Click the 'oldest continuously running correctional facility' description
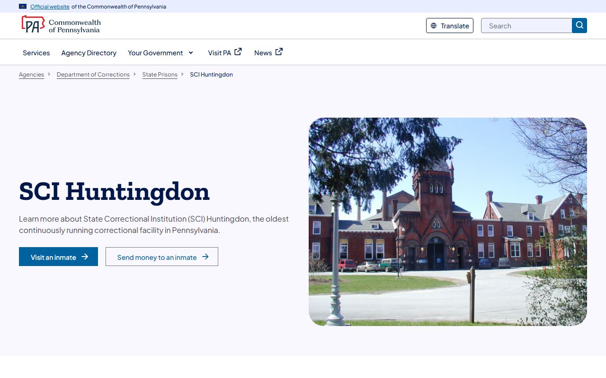Screen dimensions: 606x378 (x=154, y=224)
